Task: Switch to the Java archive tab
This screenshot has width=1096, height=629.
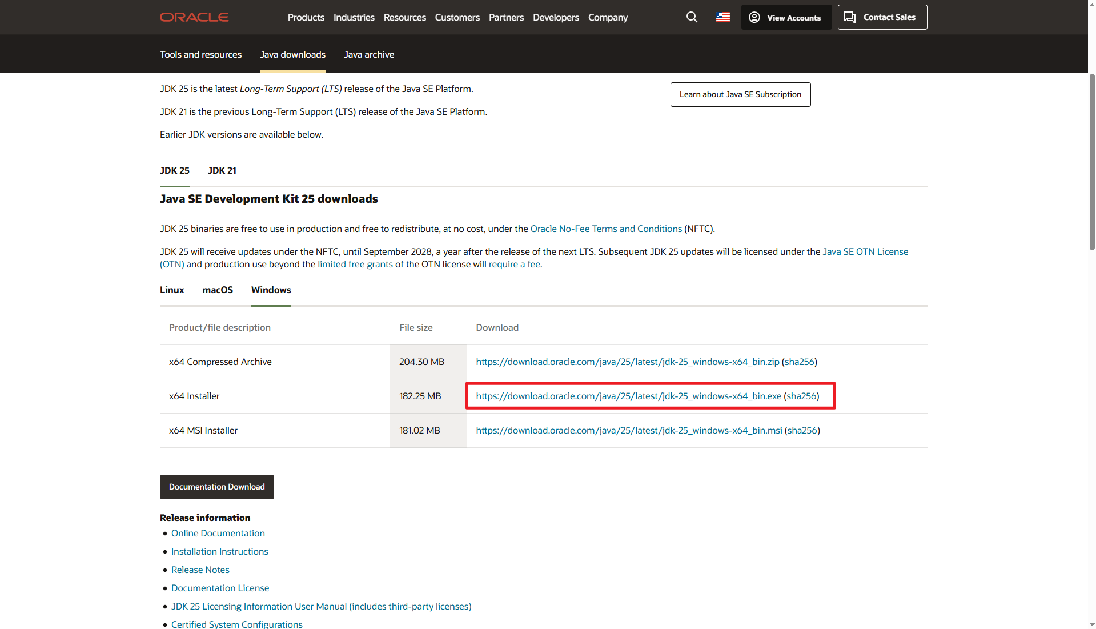Action: tap(369, 54)
